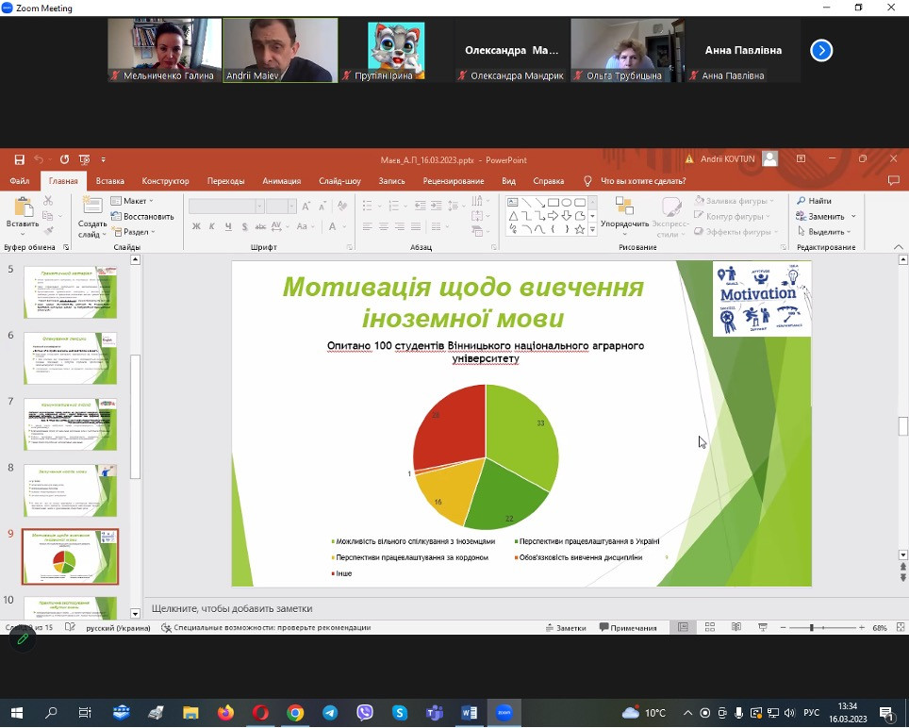Open the Вставка ribbon tab

109,181
